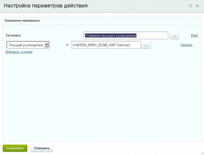Open the picker next to the GetUser expression
Viewport: 204px width, 155px height.
tap(146, 45)
